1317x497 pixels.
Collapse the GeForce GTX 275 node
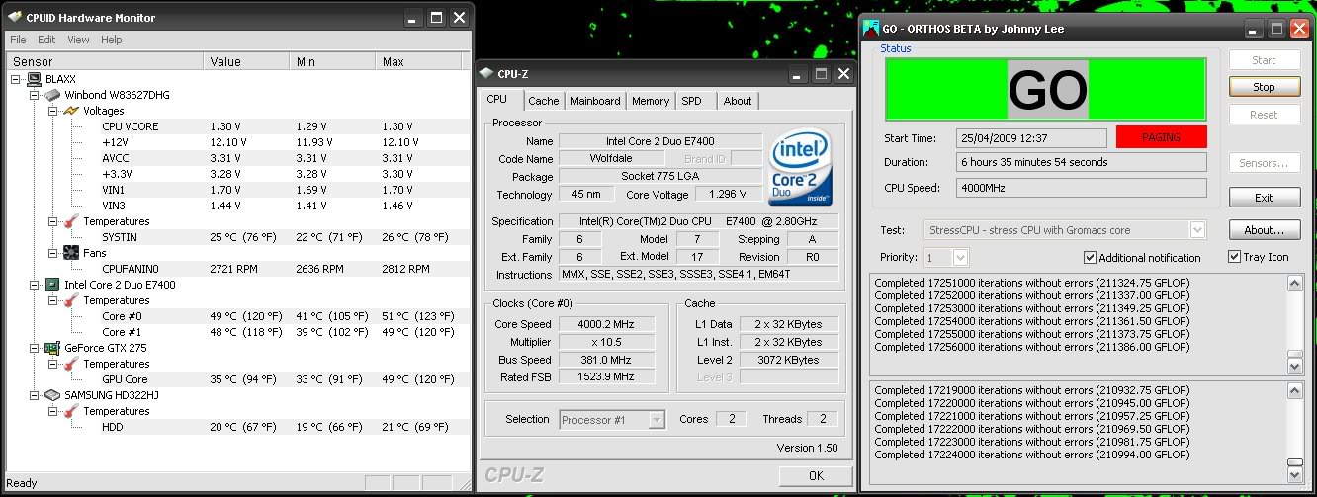35,348
